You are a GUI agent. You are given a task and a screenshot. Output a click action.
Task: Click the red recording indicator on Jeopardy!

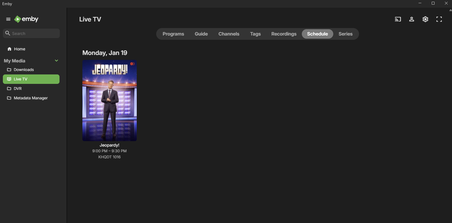coord(132,64)
